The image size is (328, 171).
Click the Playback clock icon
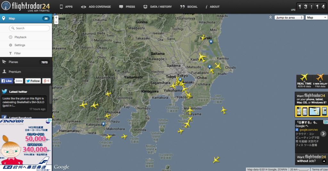(x=11, y=37)
